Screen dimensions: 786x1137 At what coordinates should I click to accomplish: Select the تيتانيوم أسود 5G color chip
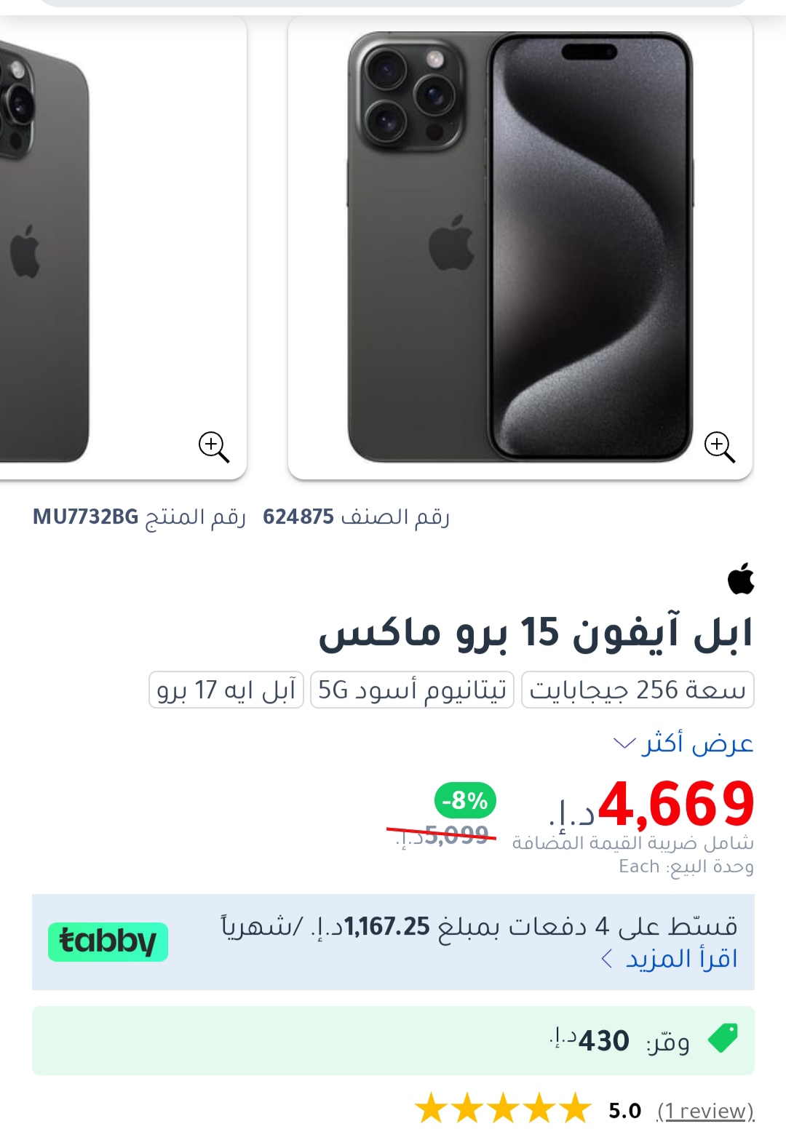pos(413,690)
